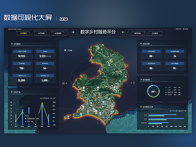Click the yellow triangle beside the 乡村产业 header
Viewport: 196px width, 147px height.
click(x=12, y=92)
